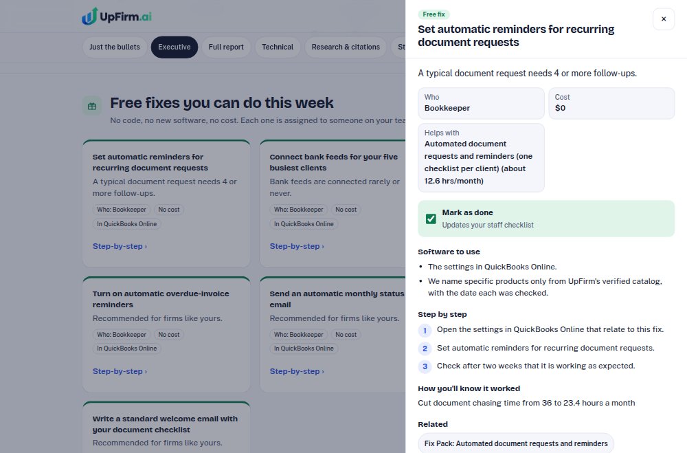
Task: Go to the Technical tab
Action: click(x=278, y=47)
